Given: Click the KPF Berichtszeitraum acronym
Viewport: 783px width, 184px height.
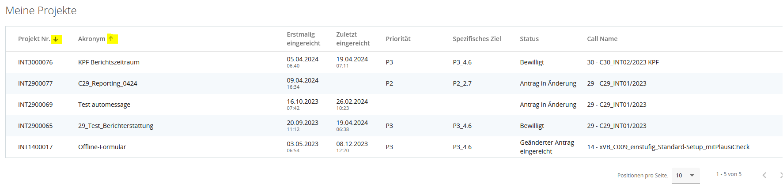Looking at the screenshot, I should (109, 62).
